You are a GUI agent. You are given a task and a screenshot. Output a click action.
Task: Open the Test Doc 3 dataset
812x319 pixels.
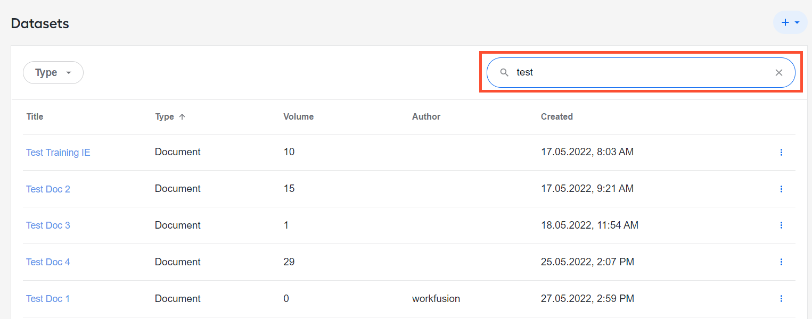point(48,225)
